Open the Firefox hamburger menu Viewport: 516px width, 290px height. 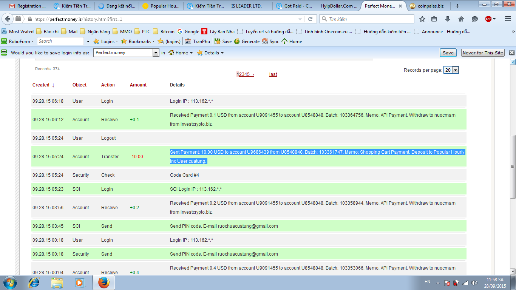click(x=508, y=19)
